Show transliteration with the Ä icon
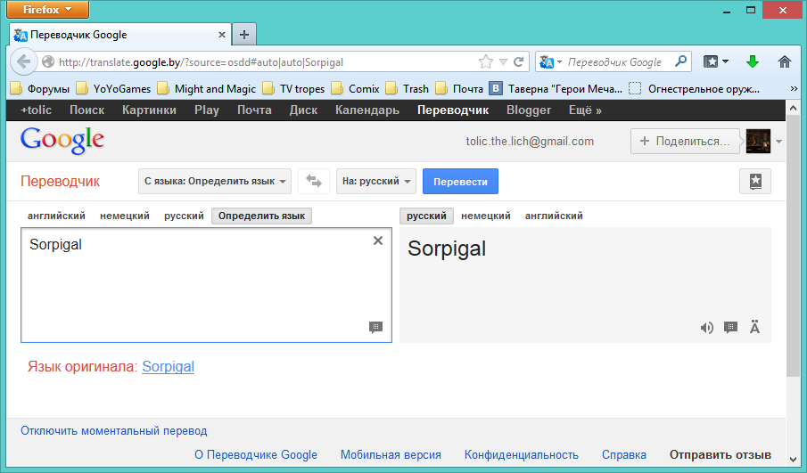This screenshot has height=473, width=807. click(x=754, y=328)
